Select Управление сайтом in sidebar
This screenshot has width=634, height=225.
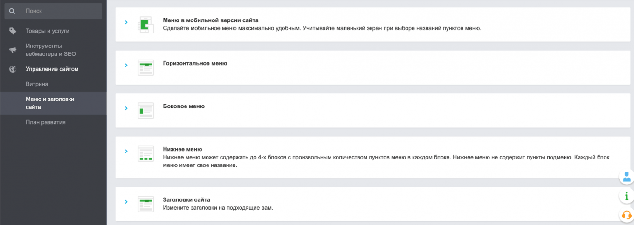(x=52, y=69)
